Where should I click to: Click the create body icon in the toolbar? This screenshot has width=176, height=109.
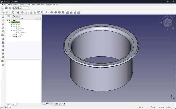[x=22, y=12]
